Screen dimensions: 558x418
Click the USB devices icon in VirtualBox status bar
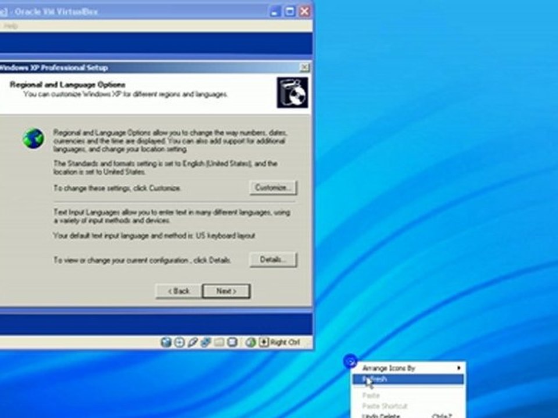click(192, 342)
